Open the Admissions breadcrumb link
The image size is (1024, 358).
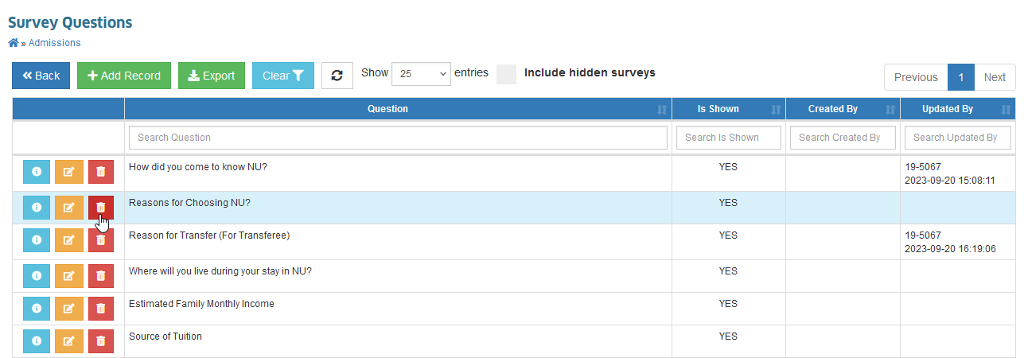[54, 43]
